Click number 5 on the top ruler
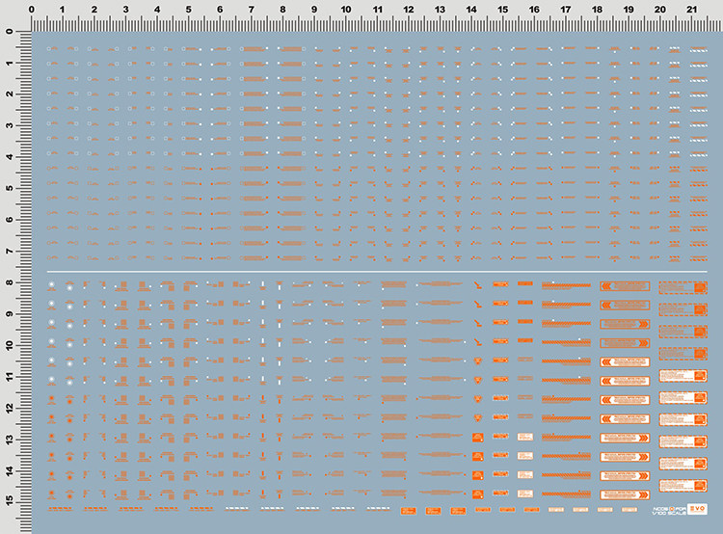 click(x=189, y=10)
